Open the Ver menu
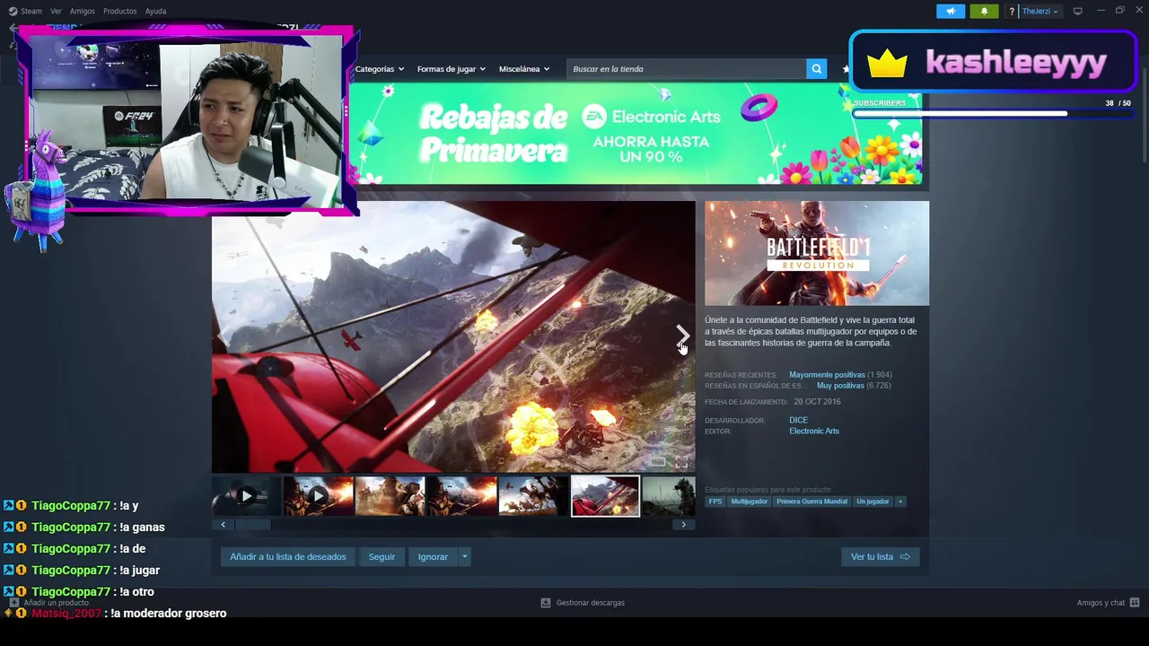Image resolution: width=1149 pixels, height=646 pixels. click(x=56, y=11)
